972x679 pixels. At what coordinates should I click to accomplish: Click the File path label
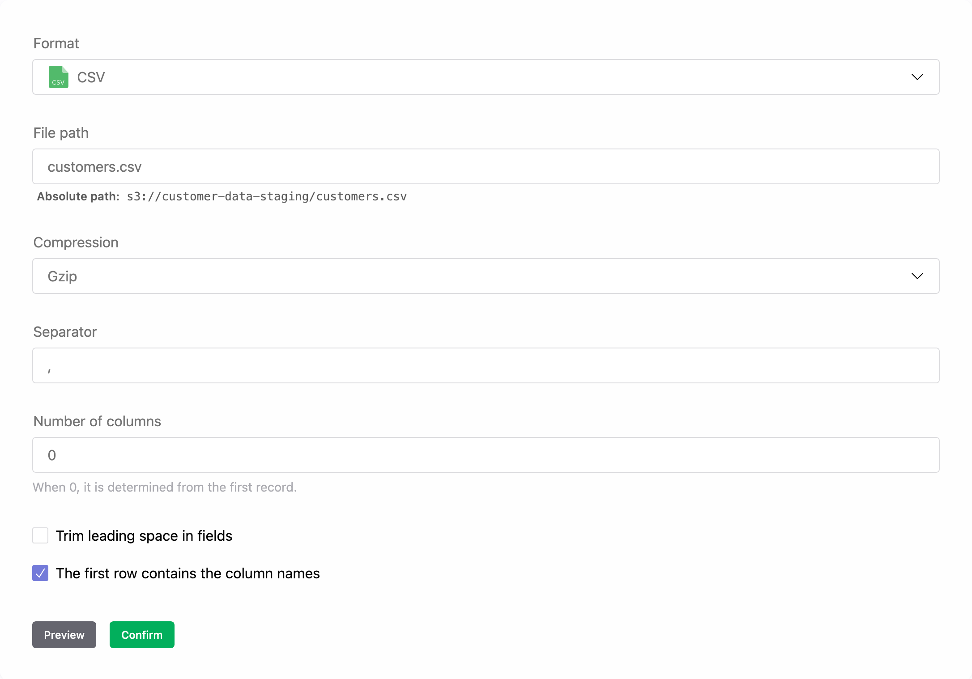pos(60,132)
